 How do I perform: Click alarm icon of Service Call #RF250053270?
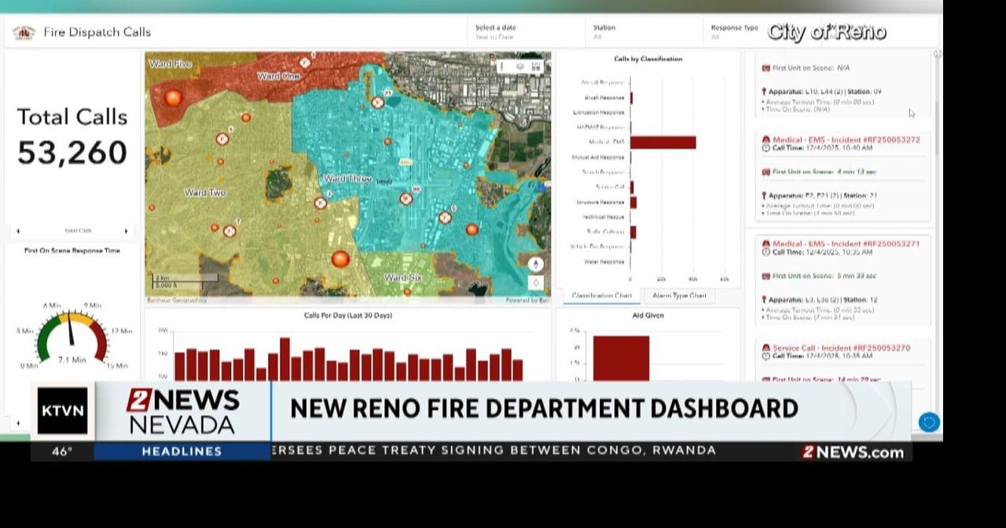766,348
